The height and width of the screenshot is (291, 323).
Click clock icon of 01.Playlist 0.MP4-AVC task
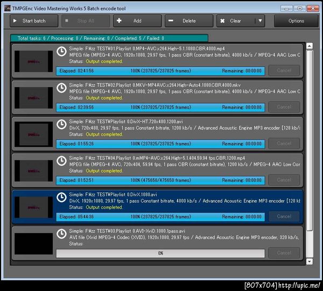[61, 52]
